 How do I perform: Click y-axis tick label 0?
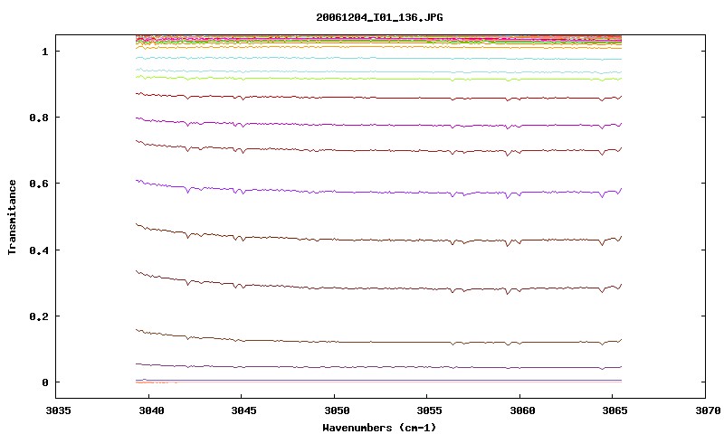pos(44,382)
